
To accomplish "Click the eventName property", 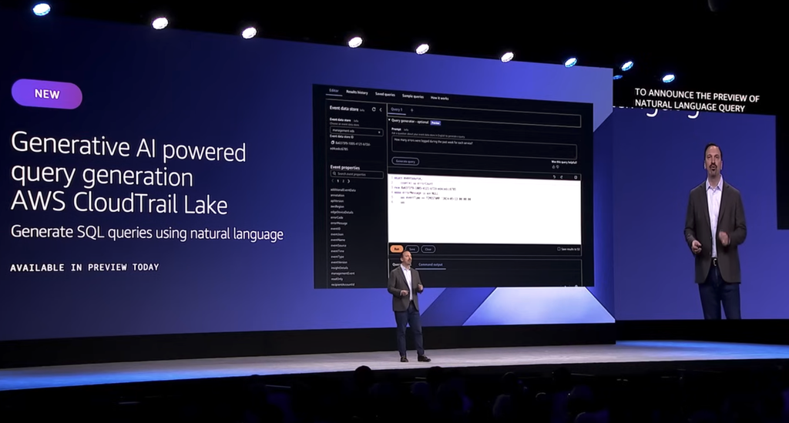I will (x=337, y=240).
